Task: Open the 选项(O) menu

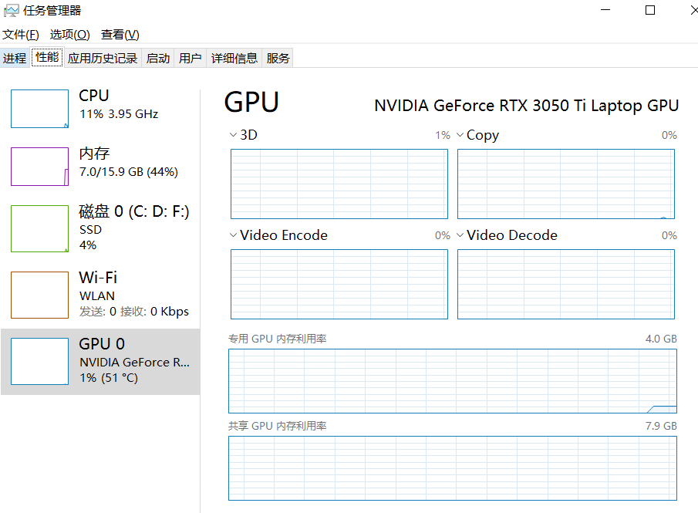Action: point(69,35)
